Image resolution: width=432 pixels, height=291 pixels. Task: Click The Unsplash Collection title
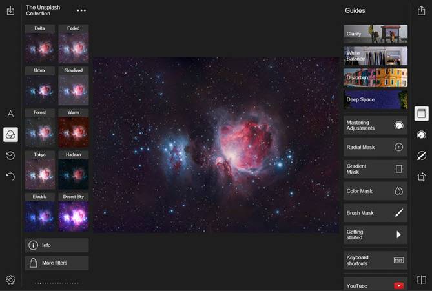click(x=43, y=10)
